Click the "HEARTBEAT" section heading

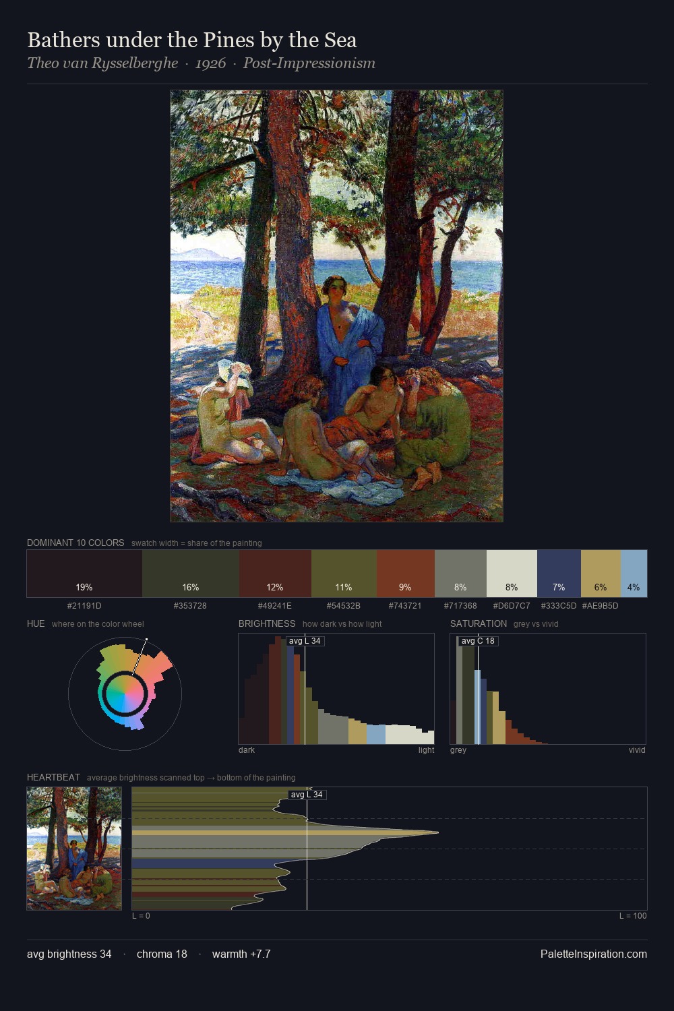pos(53,777)
